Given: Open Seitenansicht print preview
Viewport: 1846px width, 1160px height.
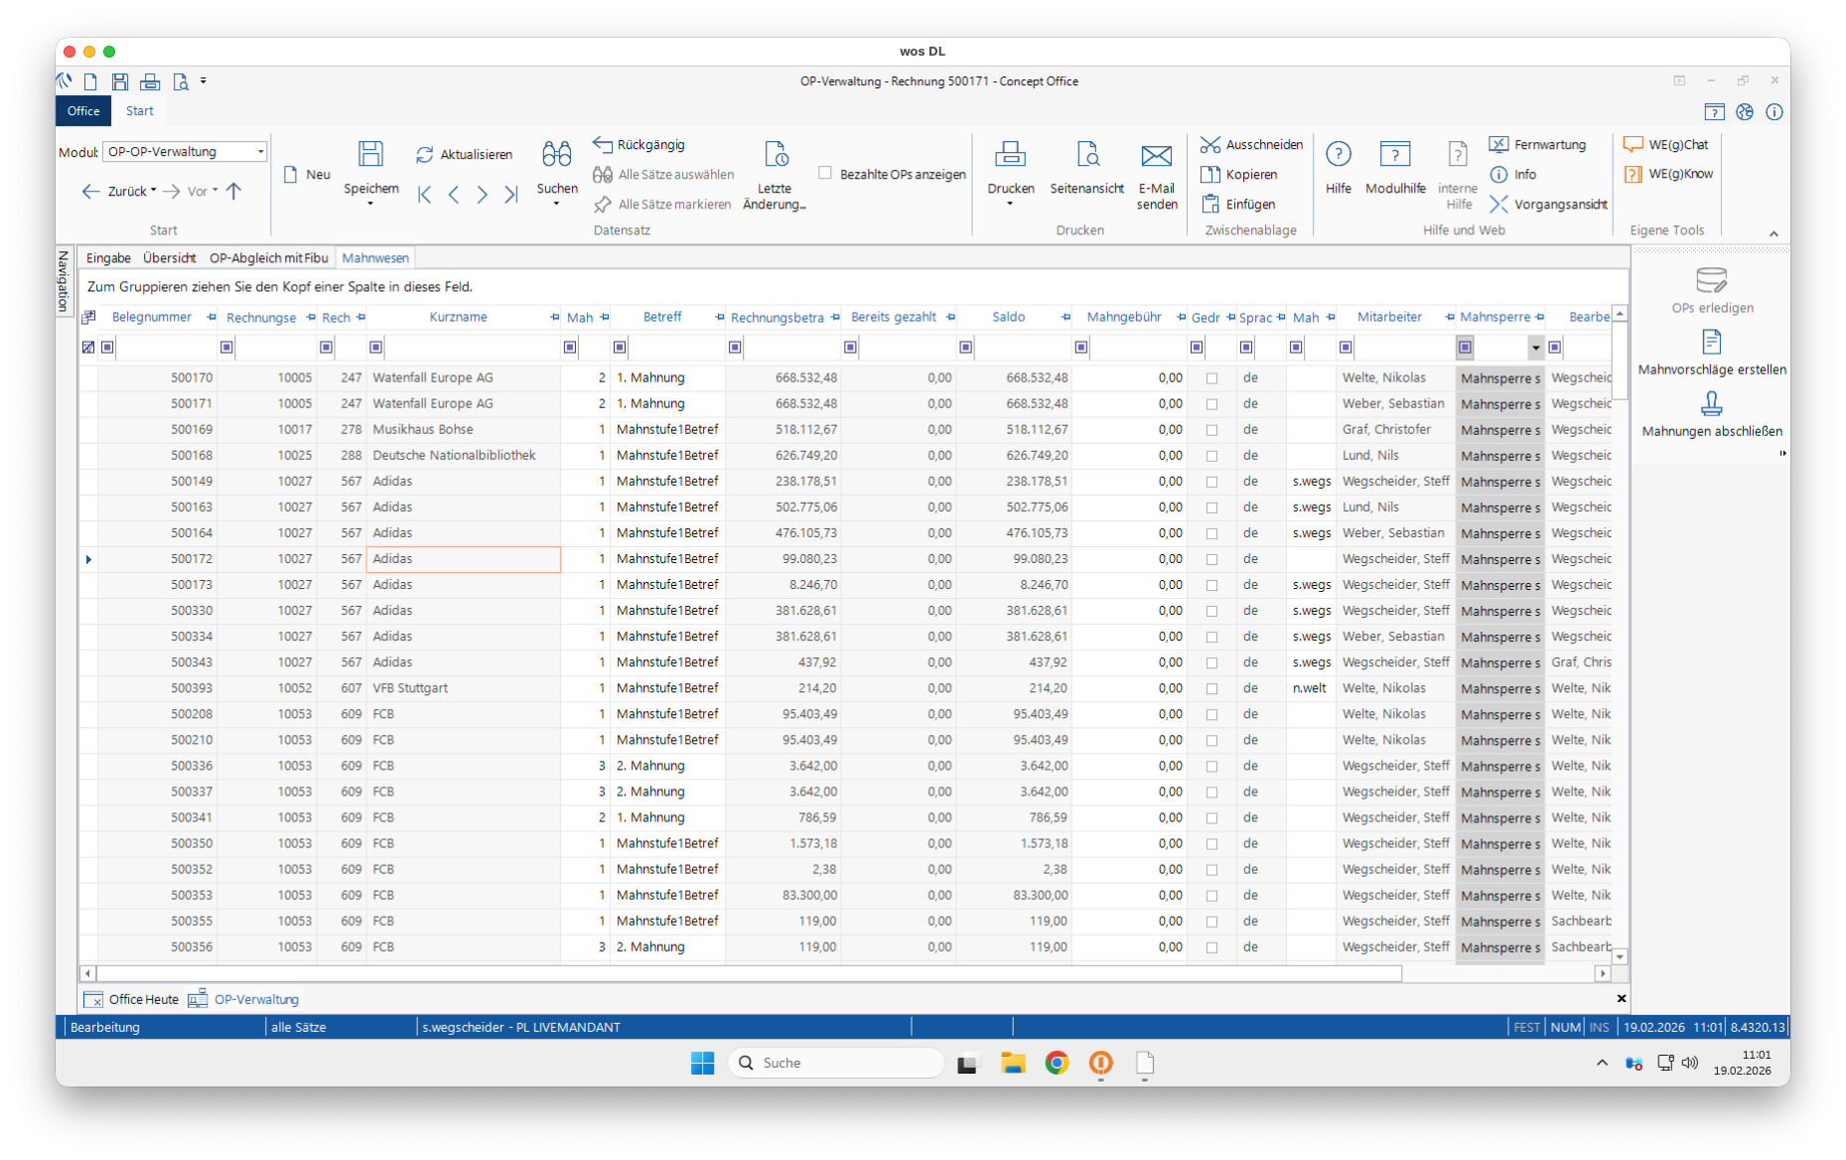Looking at the screenshot, I should (x=1086, y=155).
